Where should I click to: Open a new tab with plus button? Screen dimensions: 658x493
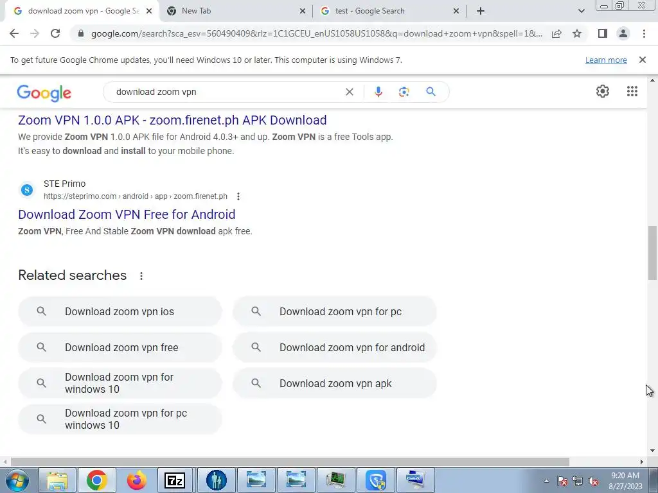tap(481, 12)
